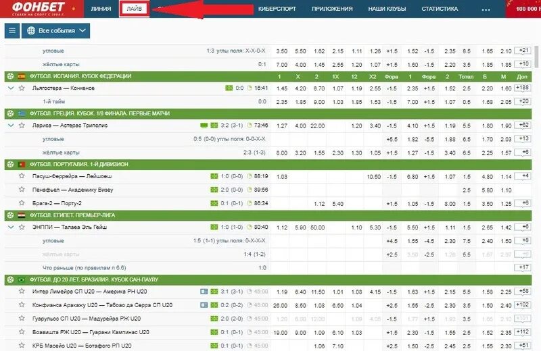Open broadcast icon for Интер Лимейра СП U20
This screenshot has width=541, height=351.
[x=204, y=292]
